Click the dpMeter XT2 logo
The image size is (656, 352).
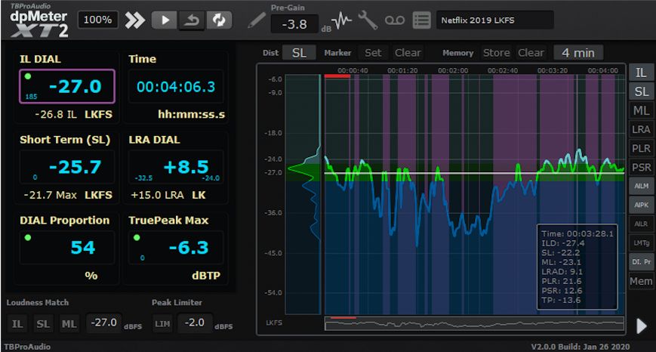(38, 23)
